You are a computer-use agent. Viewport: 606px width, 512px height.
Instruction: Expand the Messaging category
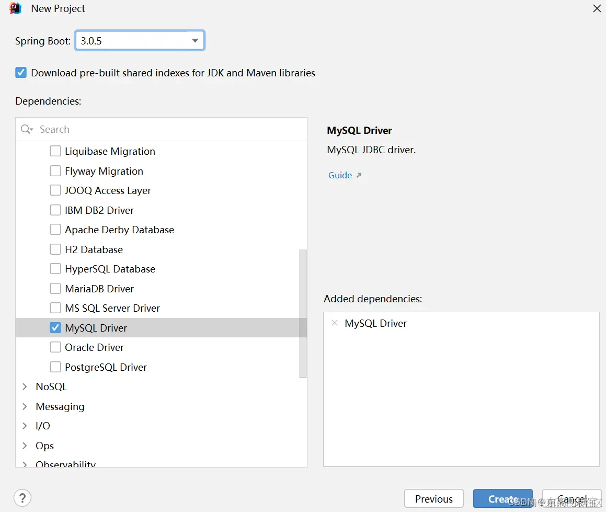pos(25,406)
